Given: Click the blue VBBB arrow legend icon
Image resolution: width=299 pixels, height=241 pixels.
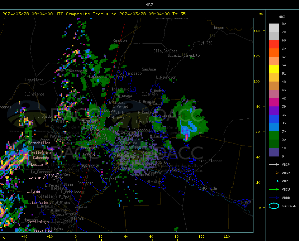Looking at the screenshot, I should coord(274,198).
